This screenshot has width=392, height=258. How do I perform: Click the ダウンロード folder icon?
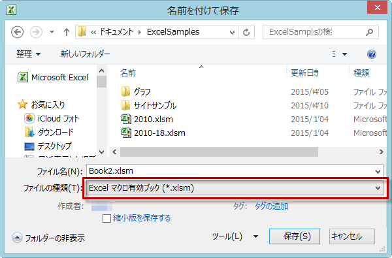[29, 132]
